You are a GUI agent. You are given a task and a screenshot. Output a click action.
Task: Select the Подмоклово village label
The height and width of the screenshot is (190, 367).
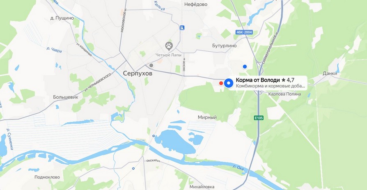[x=47, y=177]
